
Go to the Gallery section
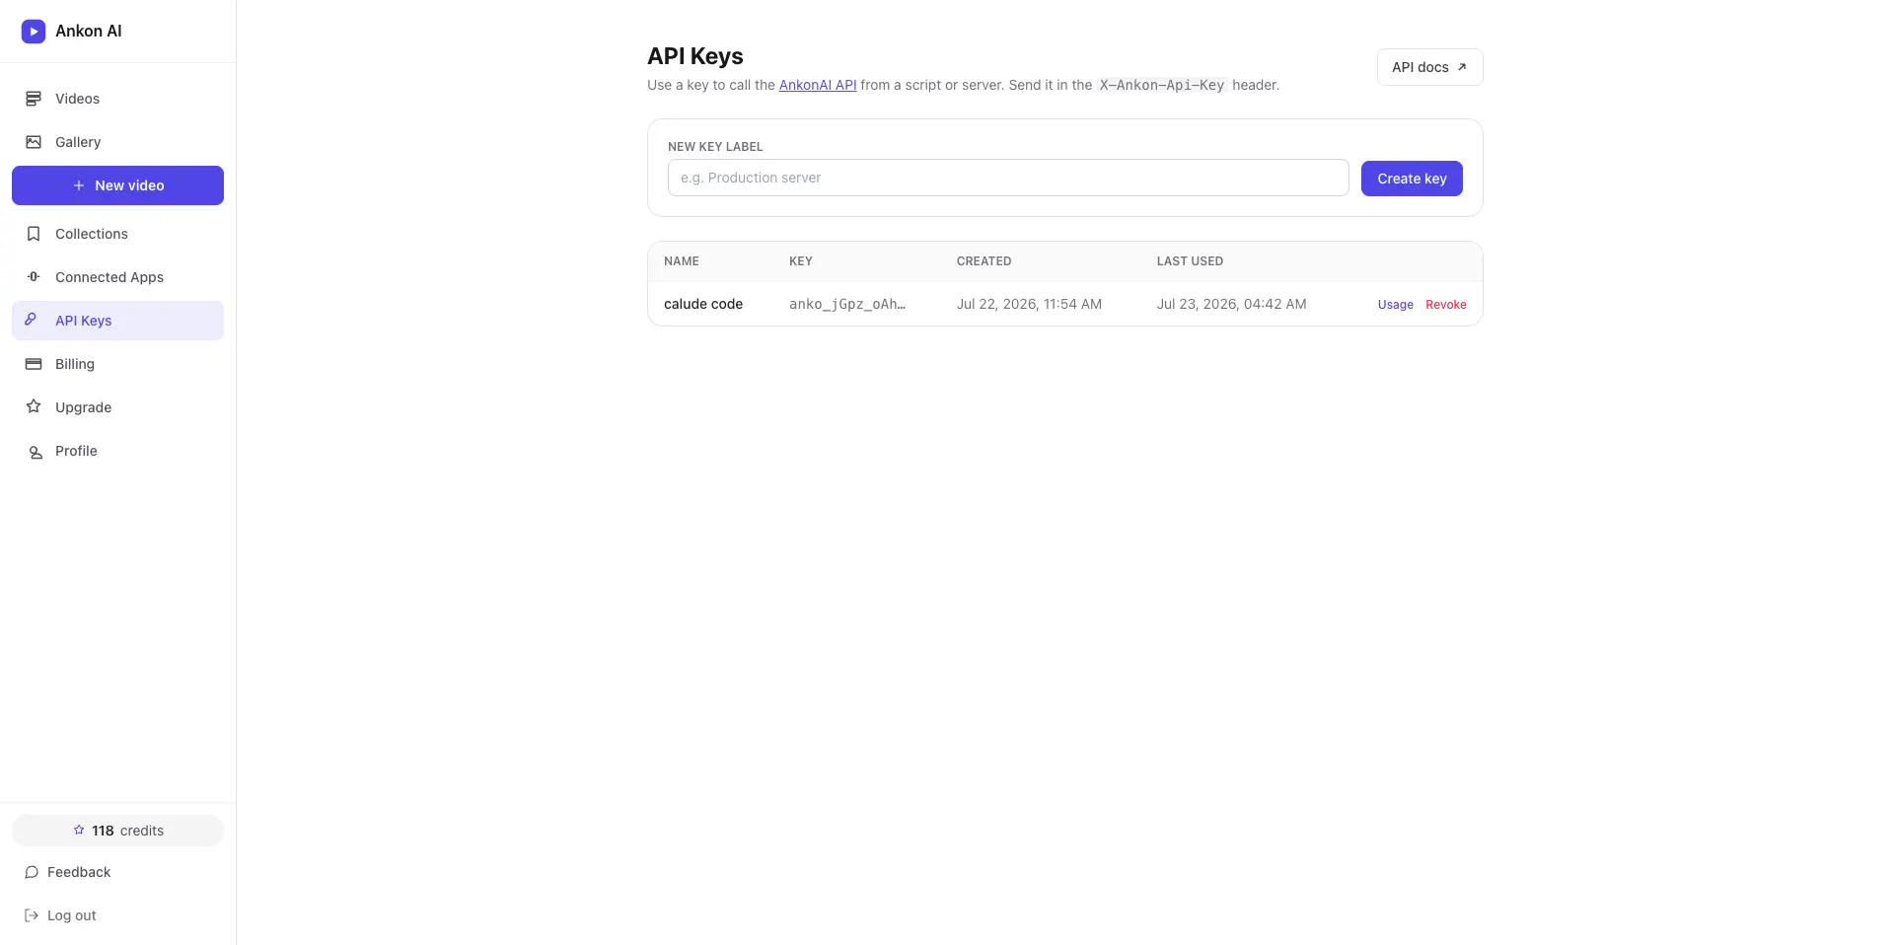(x=117, y=142)
